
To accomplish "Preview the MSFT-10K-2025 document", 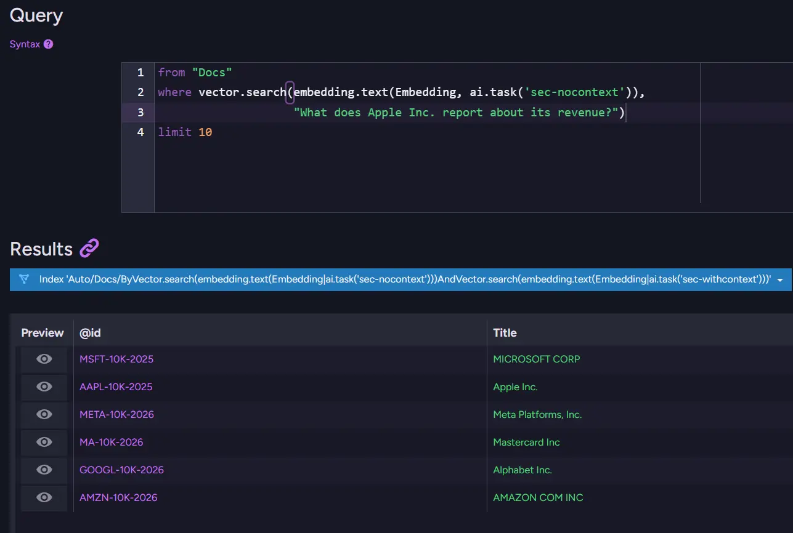I will click(44, 359).
